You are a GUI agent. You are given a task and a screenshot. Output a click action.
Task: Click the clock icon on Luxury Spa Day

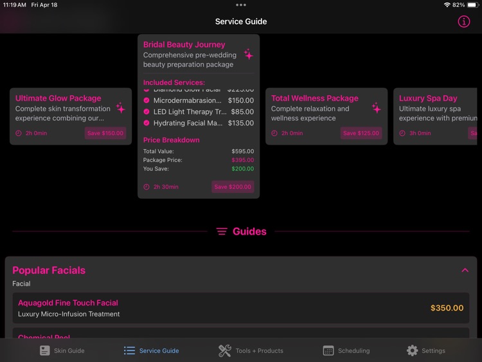[402, 133]
